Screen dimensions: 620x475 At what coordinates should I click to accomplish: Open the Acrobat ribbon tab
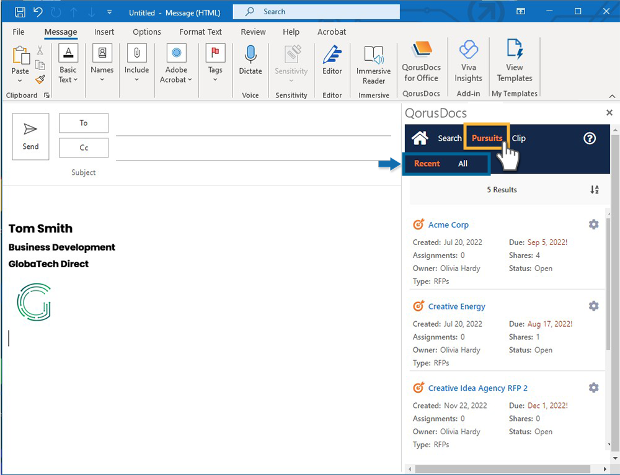(x=332, y=32)
